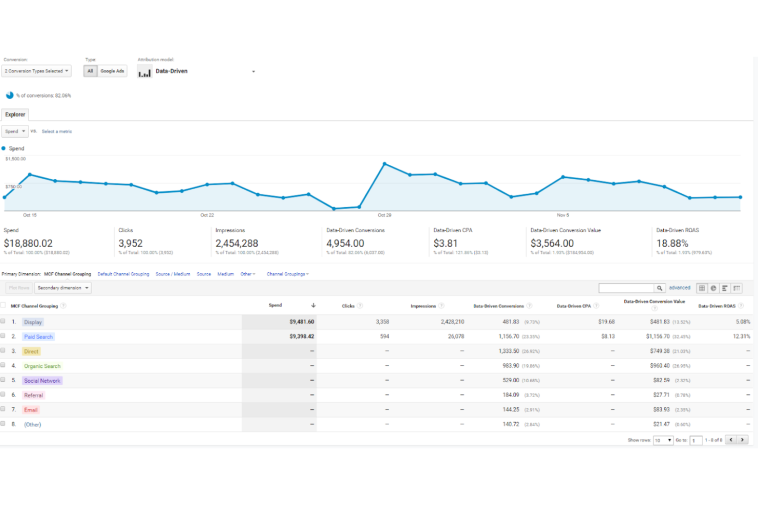Viewport: 758px width, 505px height.
Task: Click the Attribution model bar chart icon
Action: point(144,72)
